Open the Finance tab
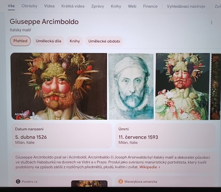221x192 pixels. click(x=150, y=6)
